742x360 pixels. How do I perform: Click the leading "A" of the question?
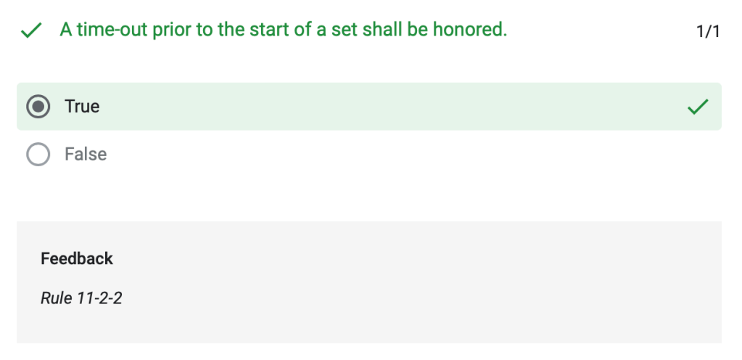pos(66,30)
